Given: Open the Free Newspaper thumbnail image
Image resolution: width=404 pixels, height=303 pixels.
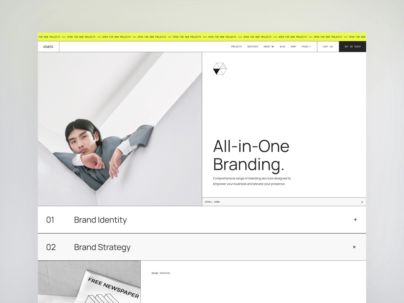Looking at the screenshot, I should click(89, 282).
